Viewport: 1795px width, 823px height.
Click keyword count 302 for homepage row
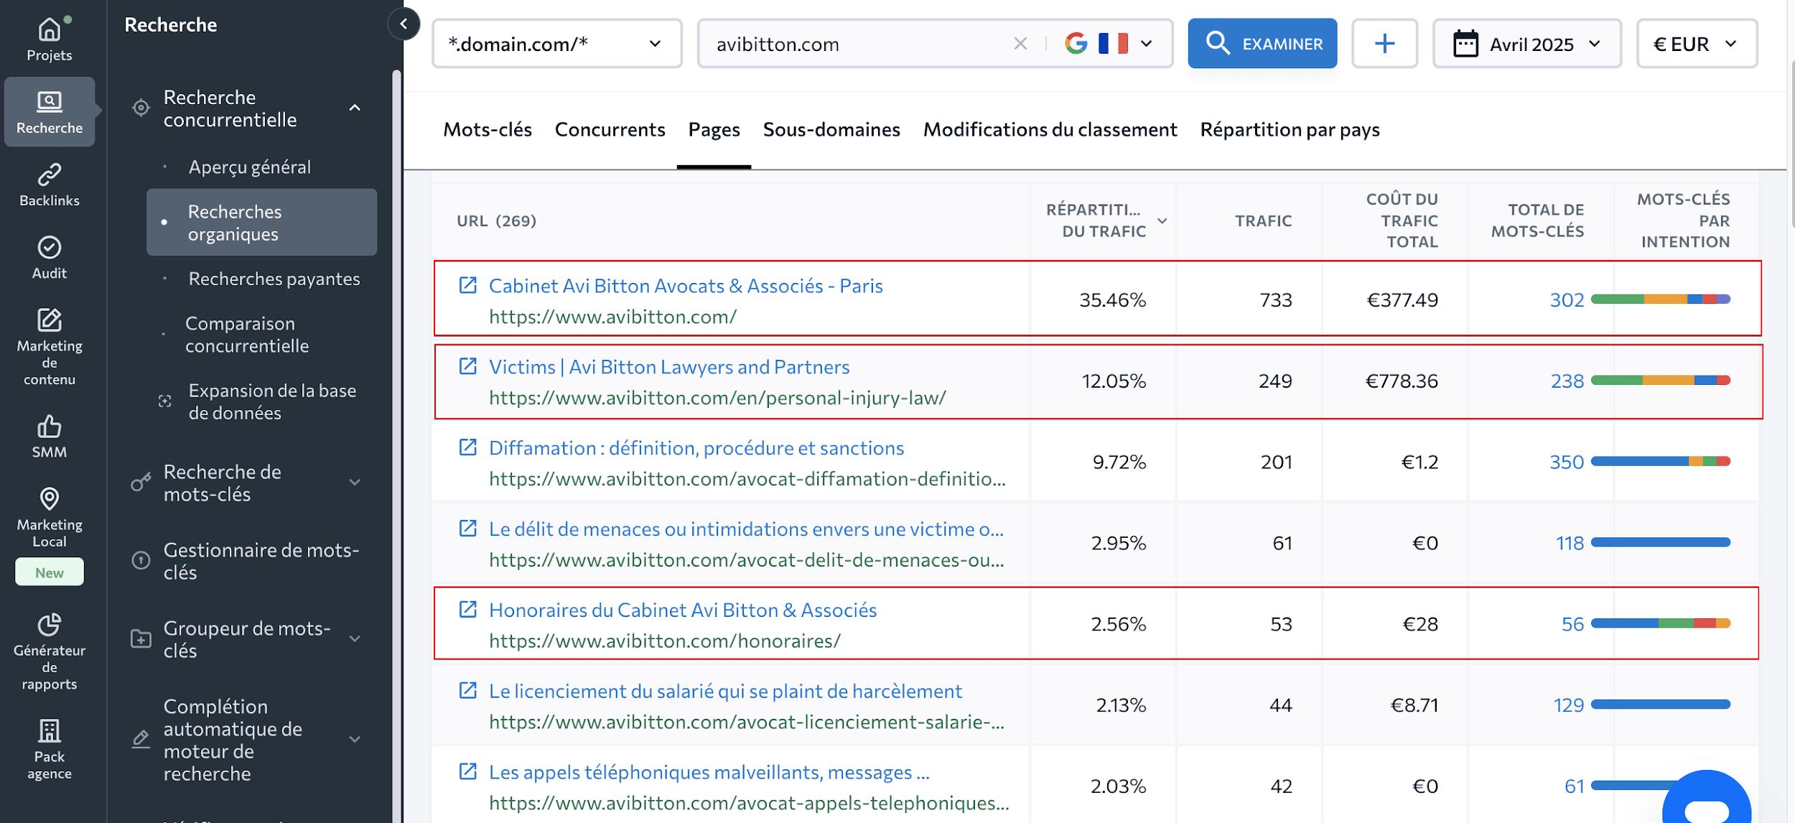coord(1567,299)
